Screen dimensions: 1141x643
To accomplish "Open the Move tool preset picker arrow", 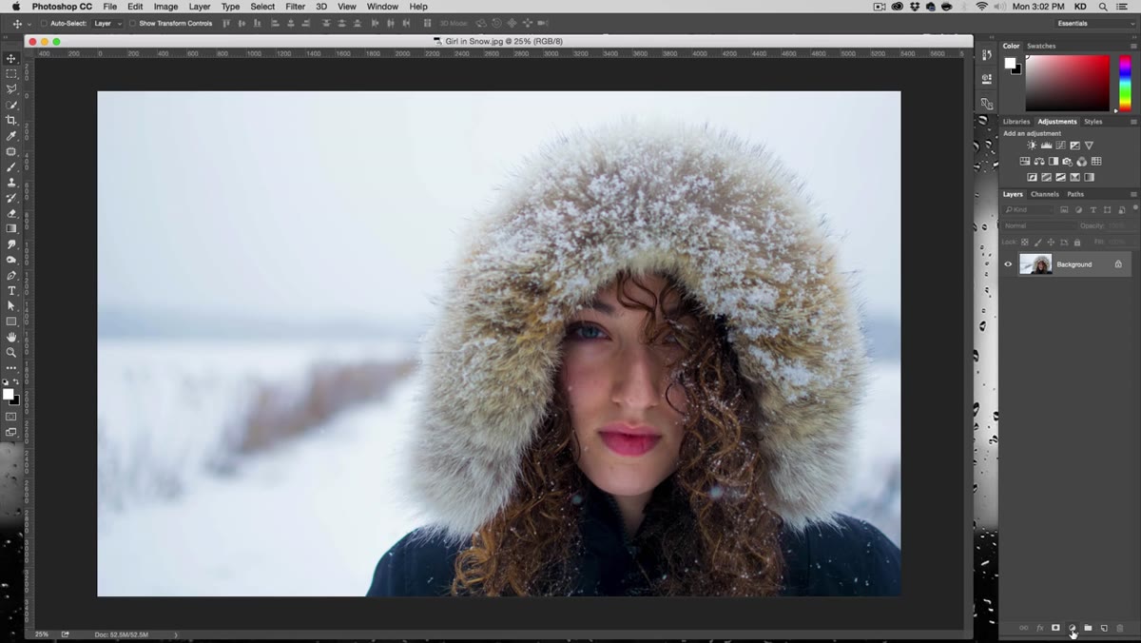I will (x=29, y=23).
